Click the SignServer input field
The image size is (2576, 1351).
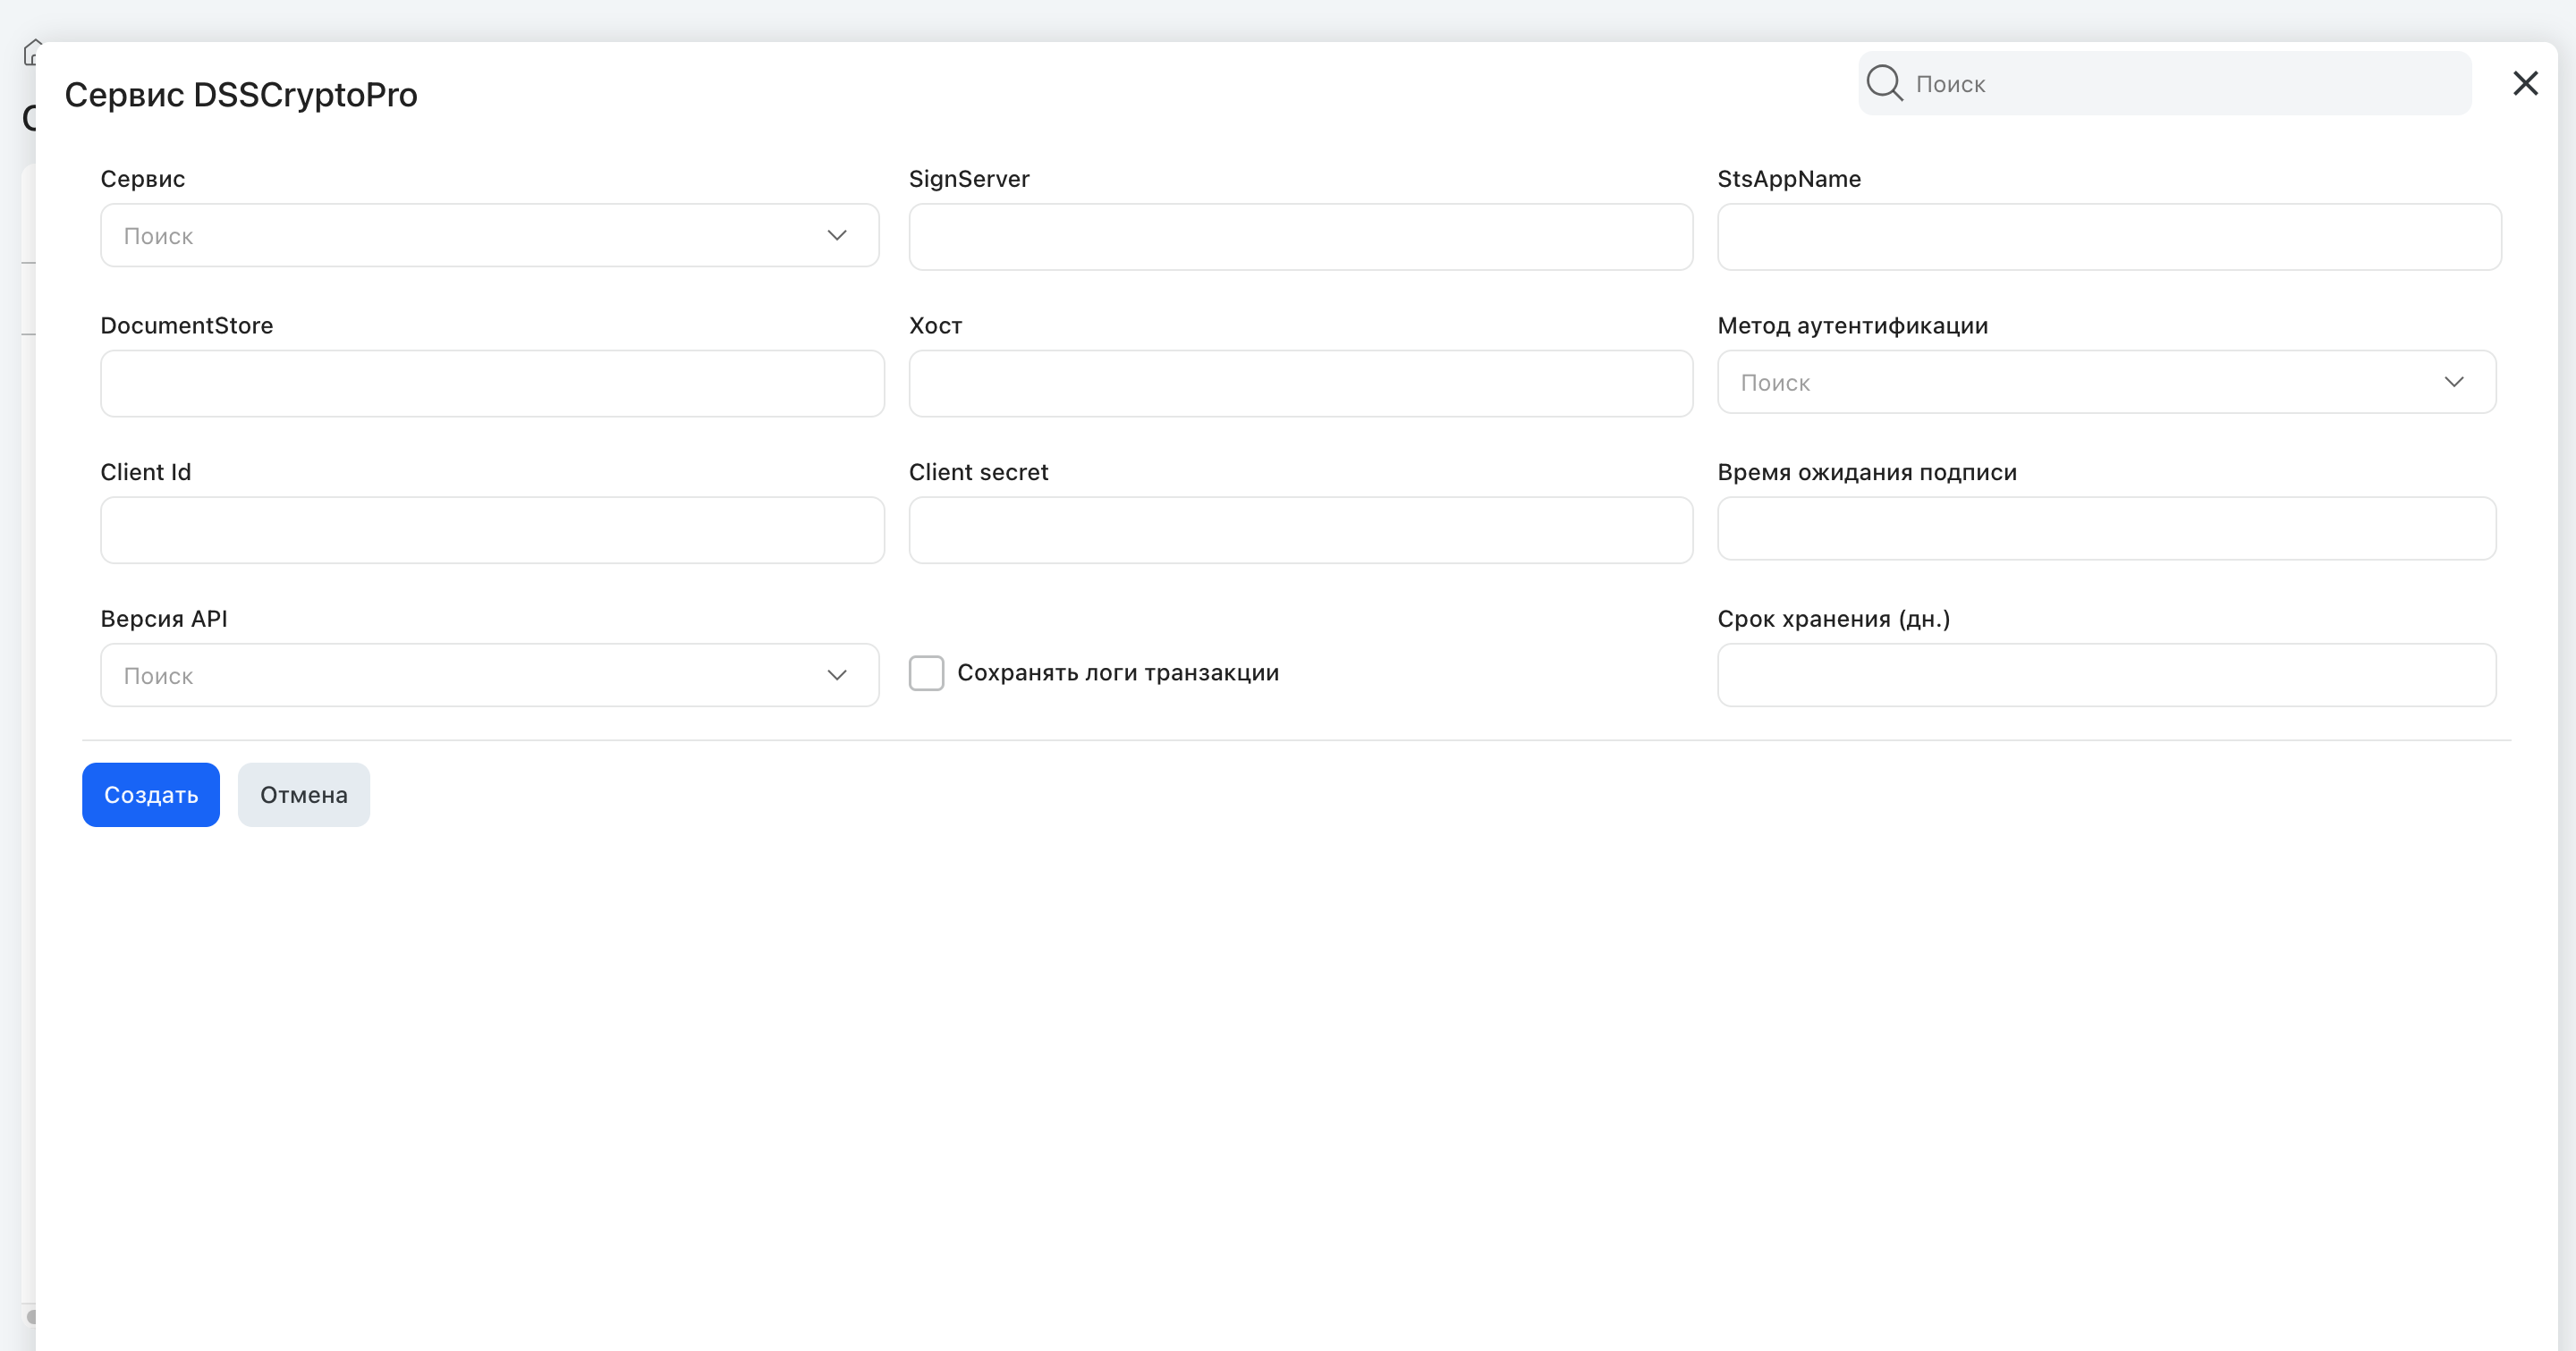pyautogui.click(x=1300, y=237)
